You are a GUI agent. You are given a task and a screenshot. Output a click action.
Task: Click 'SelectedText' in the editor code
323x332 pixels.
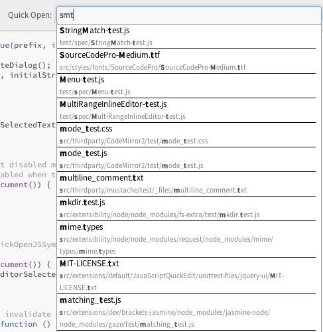click(28, 125)
